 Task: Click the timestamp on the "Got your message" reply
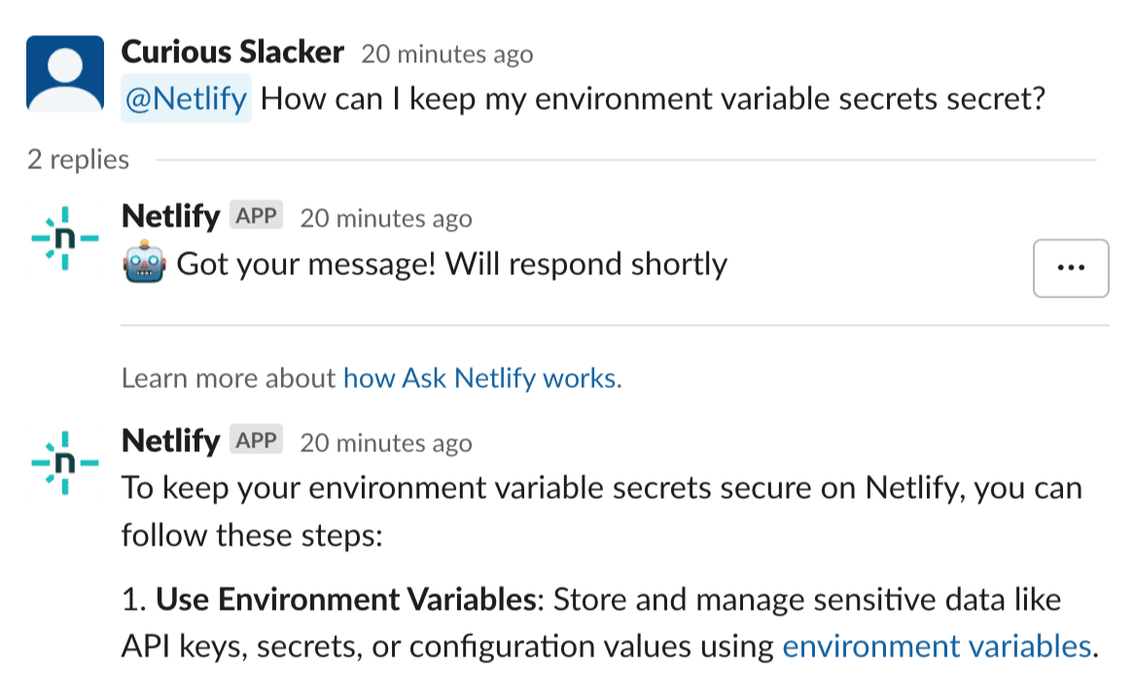pyautogui.click(x=385, y=219)
